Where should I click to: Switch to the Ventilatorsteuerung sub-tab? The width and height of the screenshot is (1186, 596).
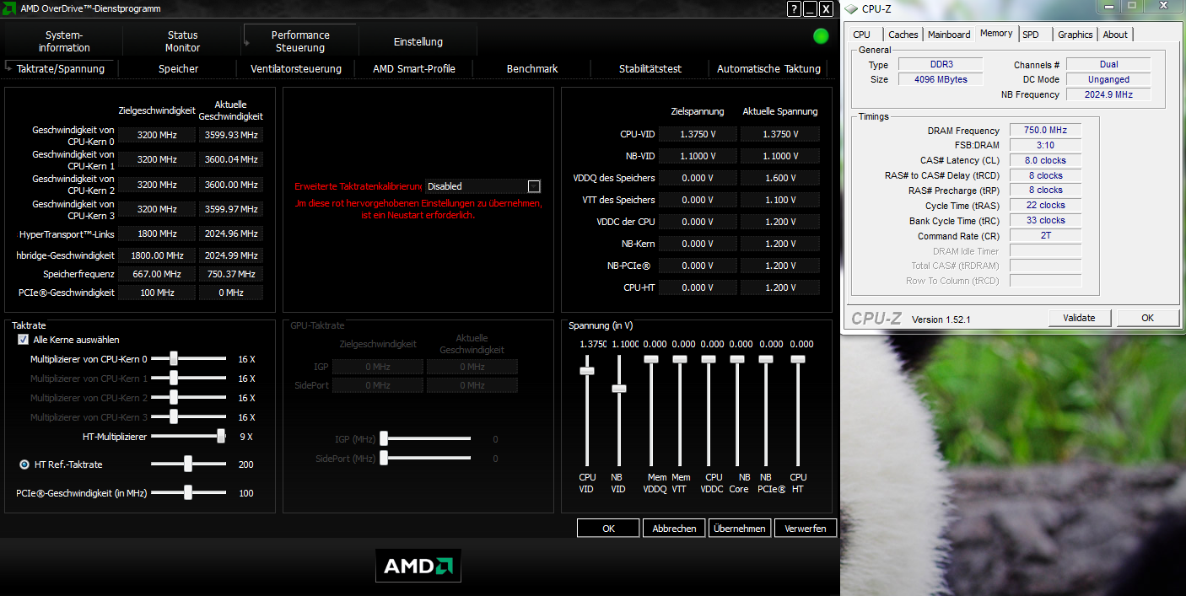[x=296, y=69]
